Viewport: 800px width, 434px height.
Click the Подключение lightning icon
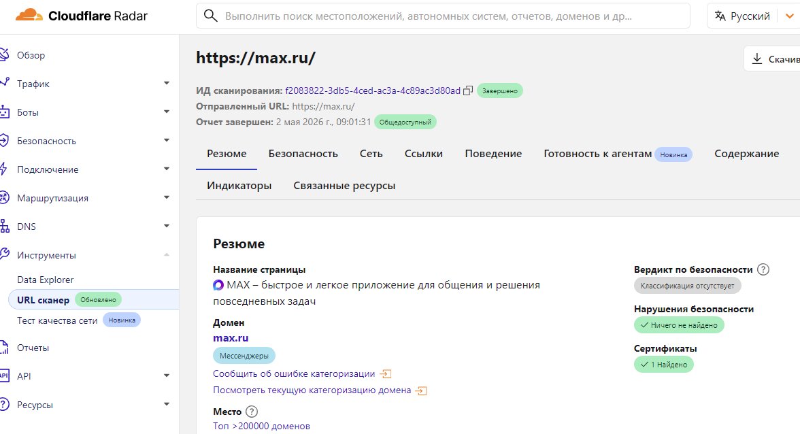[3, 169]
